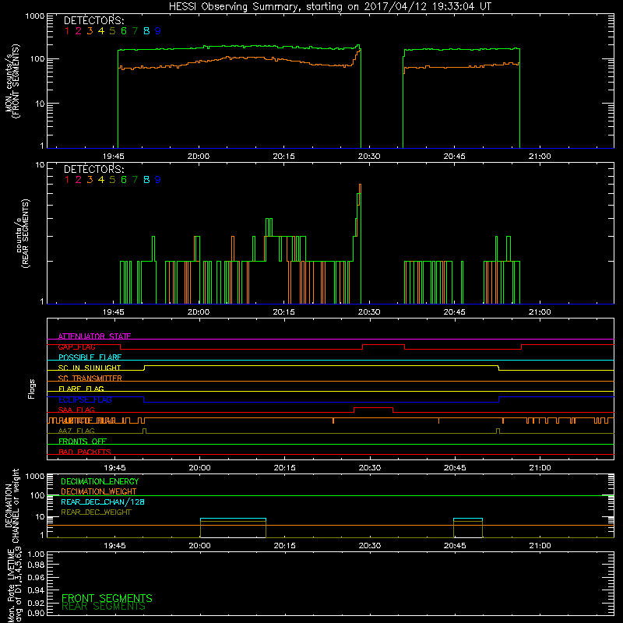Click the vertical 'Flags' axis label
Screen dimensions: 623x623
[32, 389]
